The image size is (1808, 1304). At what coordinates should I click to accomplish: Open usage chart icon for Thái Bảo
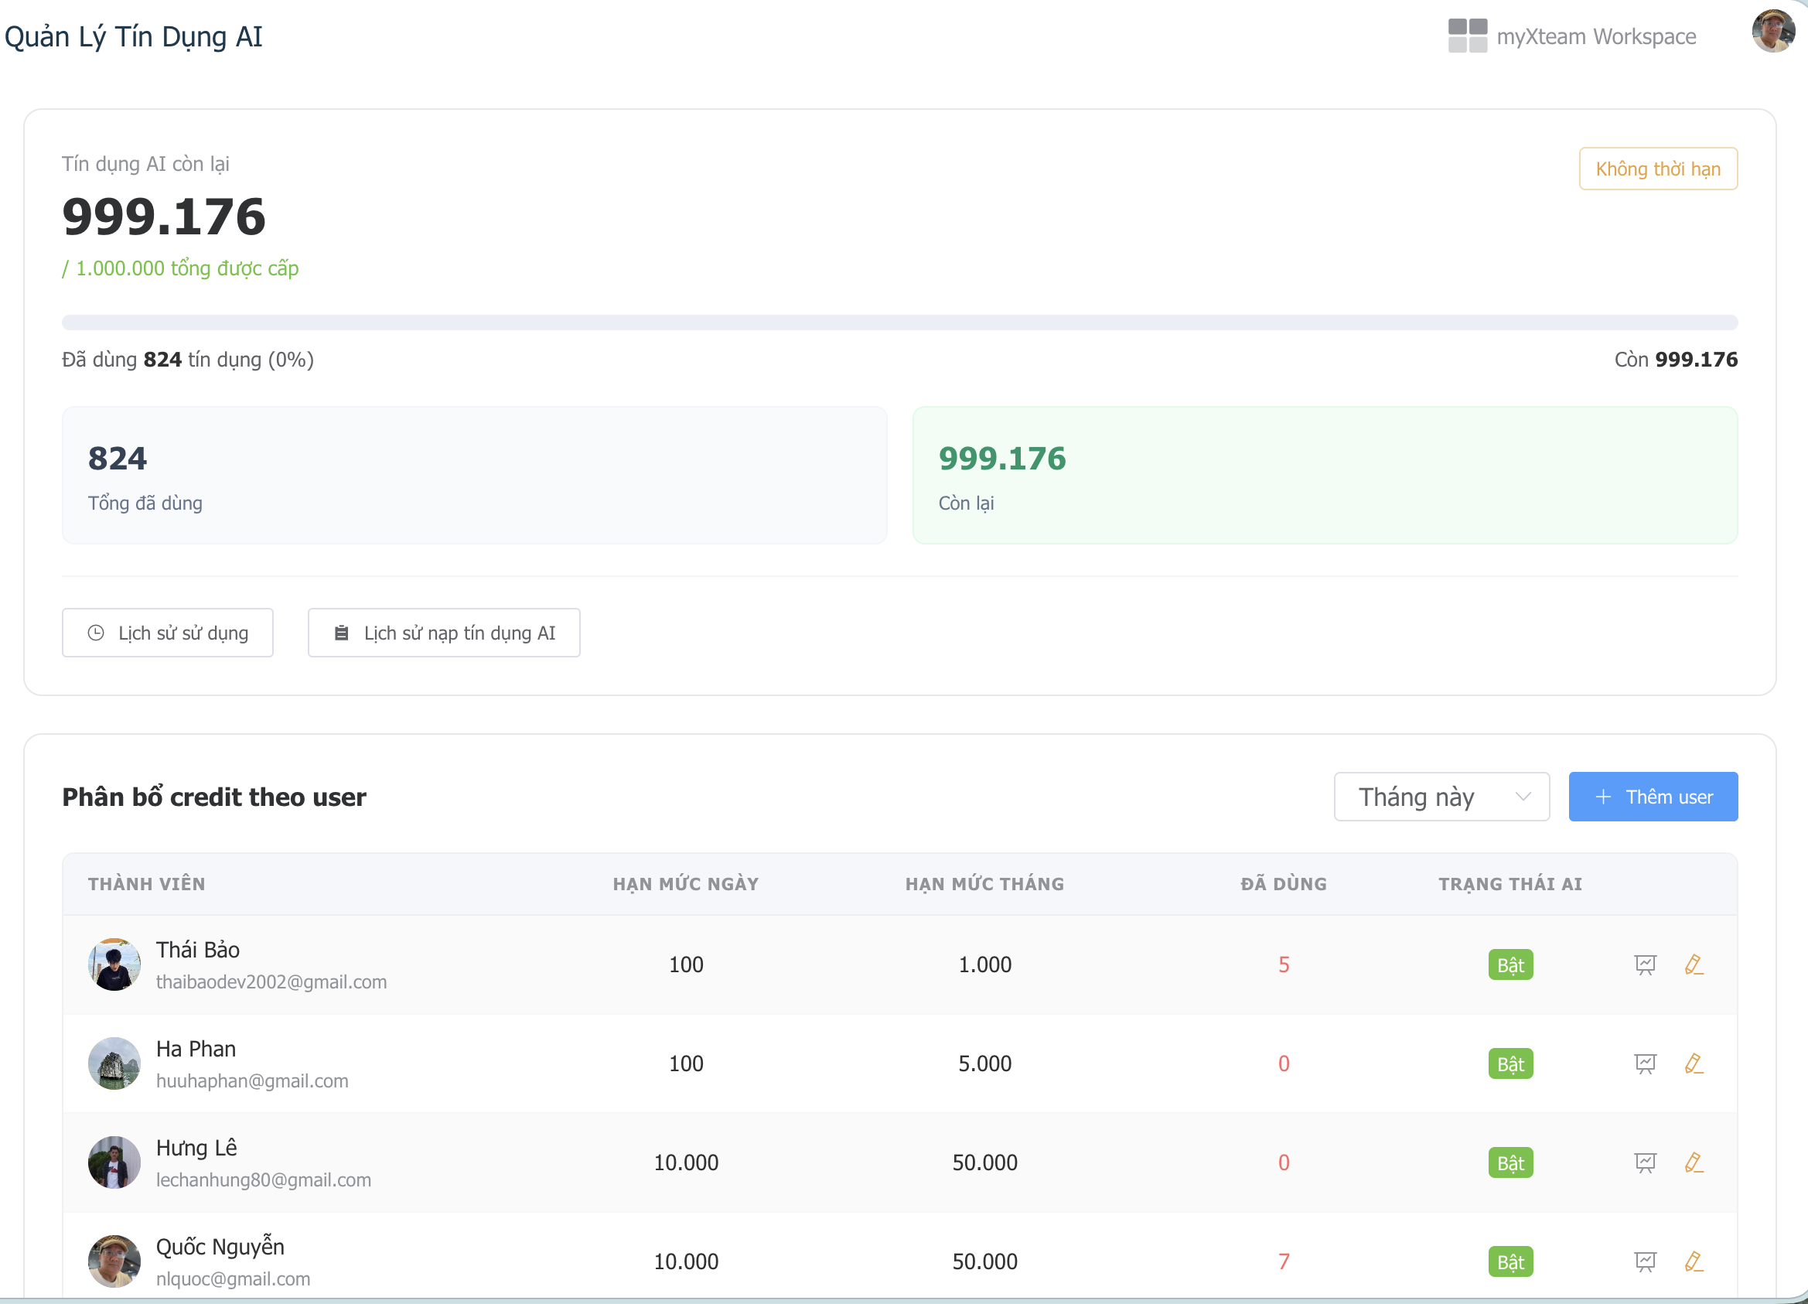[x=1645, y=964]
